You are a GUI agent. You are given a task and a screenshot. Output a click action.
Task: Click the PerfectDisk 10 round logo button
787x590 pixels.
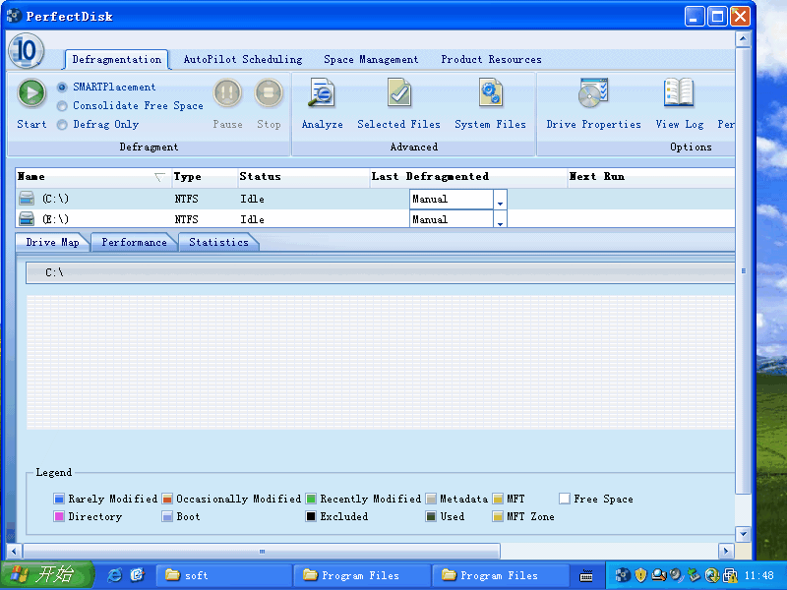pos(26,51)
